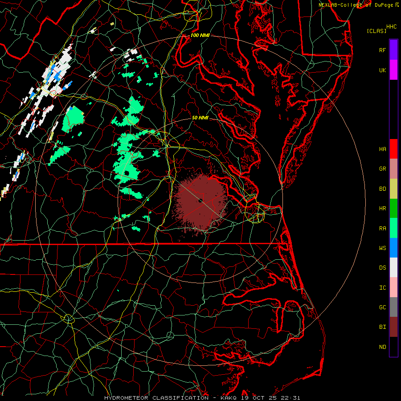Click the 'HA' legend label
This screenshot has width=401, height=401.
(x=382, y=149)
